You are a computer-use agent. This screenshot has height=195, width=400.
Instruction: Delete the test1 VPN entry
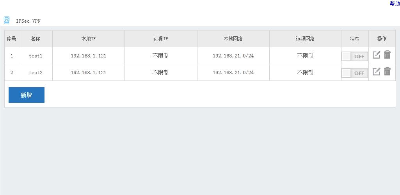[387, 55]
